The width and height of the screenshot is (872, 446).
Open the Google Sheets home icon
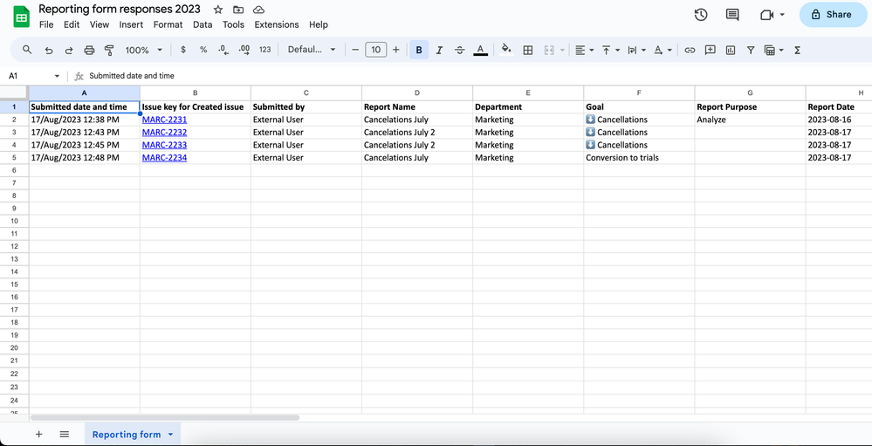tap(21, 17)
